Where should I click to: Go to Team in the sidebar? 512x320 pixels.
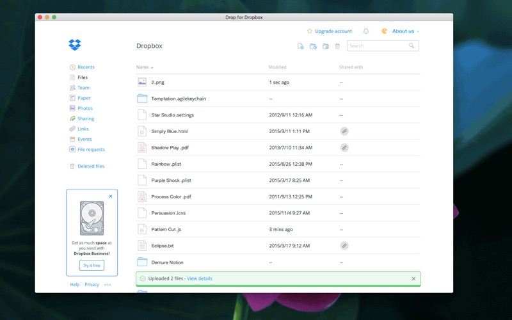83,88
